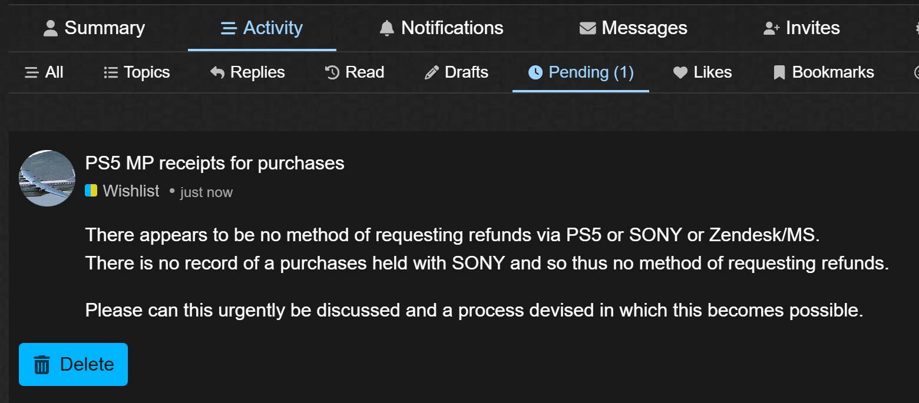The height and width of the screenshot is (403, 919).
Task: Open the Summary tab
Action: click(x=94, y=28)
